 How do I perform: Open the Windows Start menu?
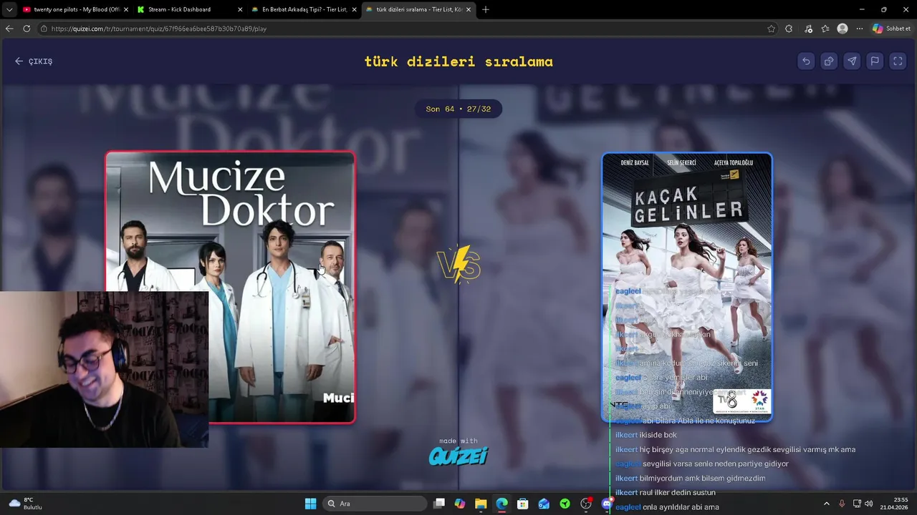pyautogui.click(x=310, y=504)
